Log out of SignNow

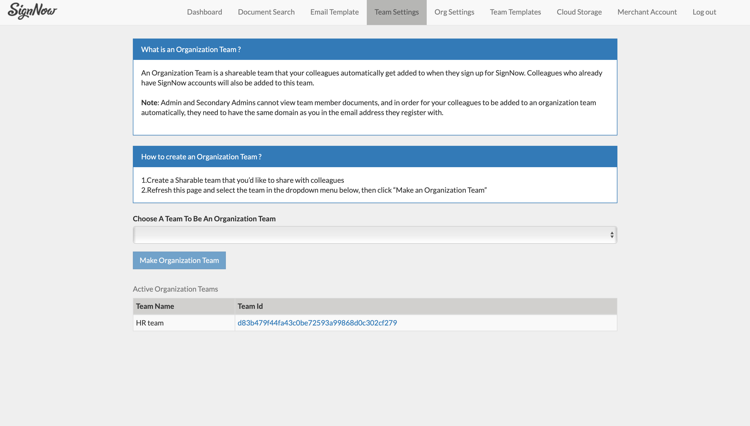pos(704,12)
